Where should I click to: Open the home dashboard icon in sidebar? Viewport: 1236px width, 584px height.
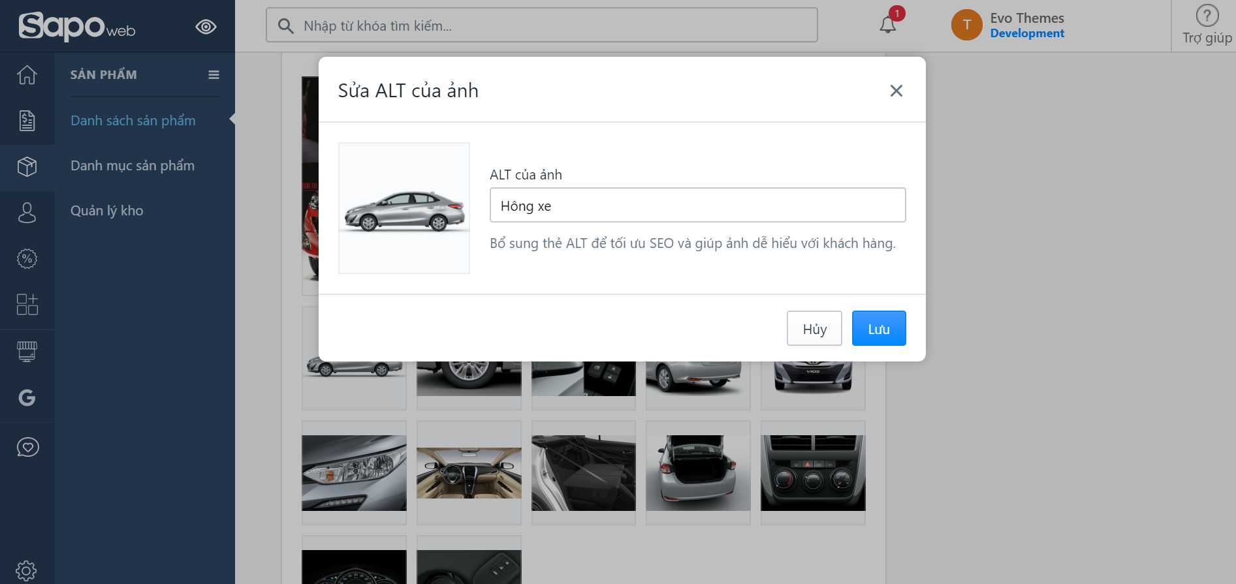click(27, 75)
